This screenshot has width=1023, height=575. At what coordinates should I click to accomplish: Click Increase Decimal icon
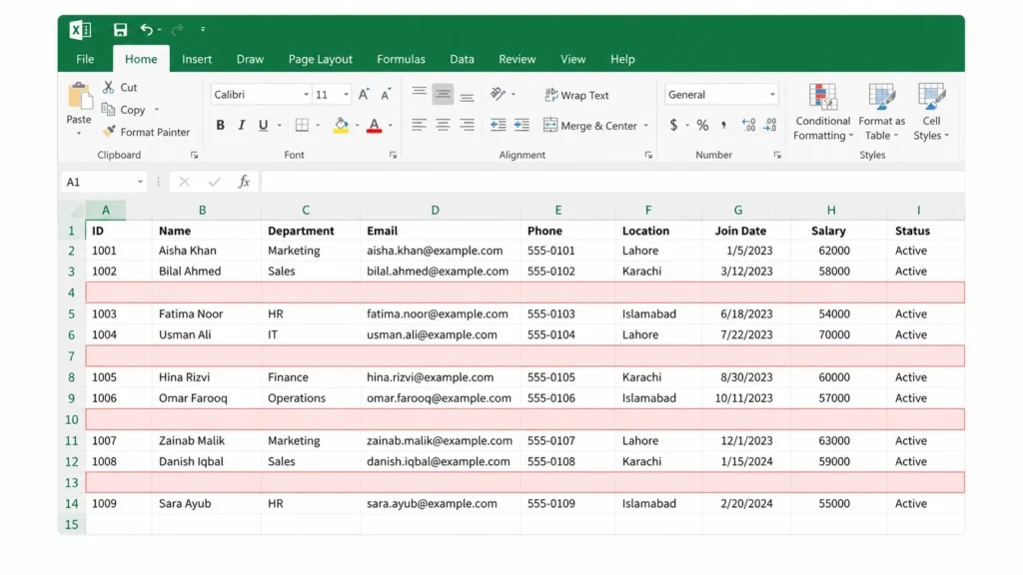coord(748,125)
